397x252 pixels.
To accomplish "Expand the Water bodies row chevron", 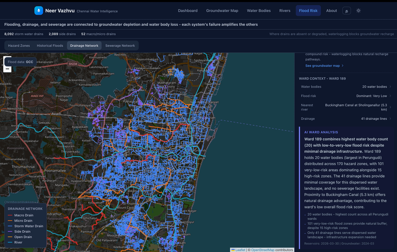I will [x=390, y=87].
